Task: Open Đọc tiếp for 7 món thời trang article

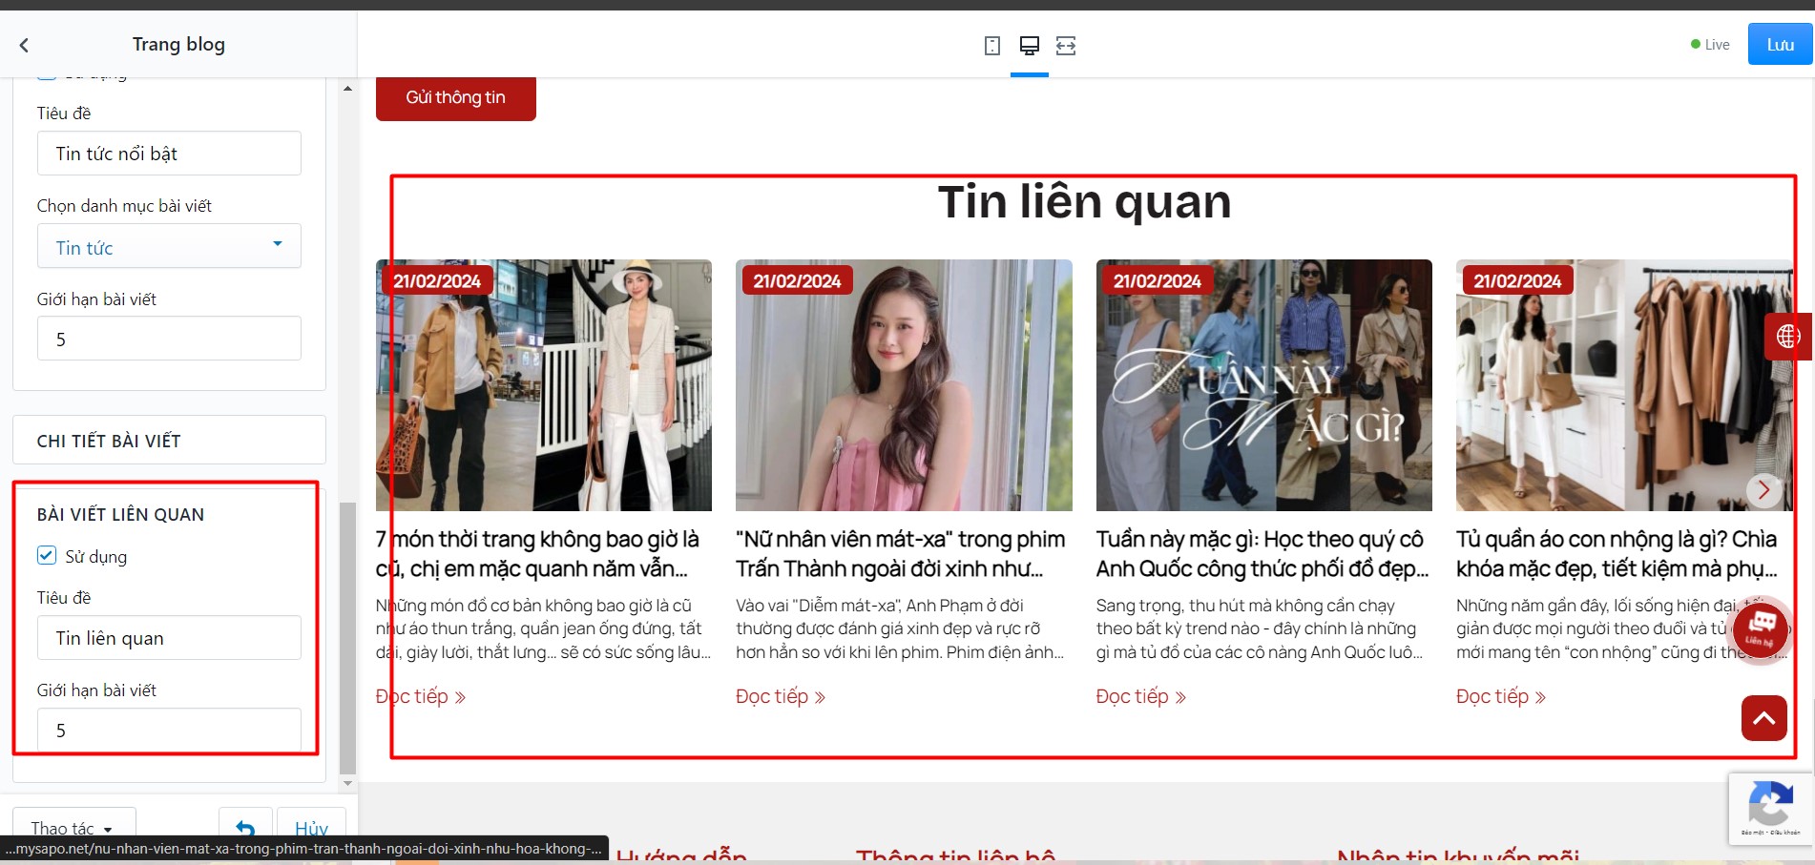Action: 420,697
